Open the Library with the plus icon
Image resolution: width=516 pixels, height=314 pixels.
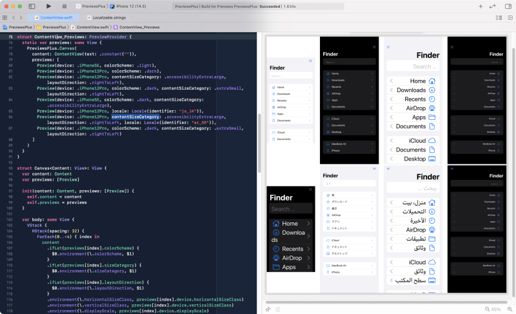point(481,6)
